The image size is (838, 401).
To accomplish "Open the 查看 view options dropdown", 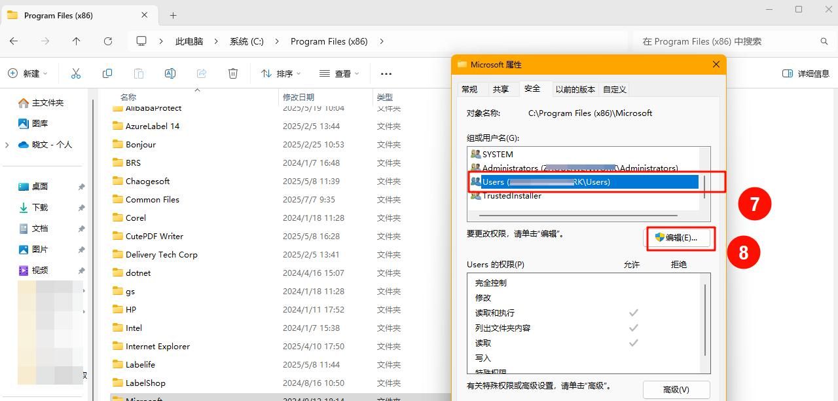I will point(339,73).
